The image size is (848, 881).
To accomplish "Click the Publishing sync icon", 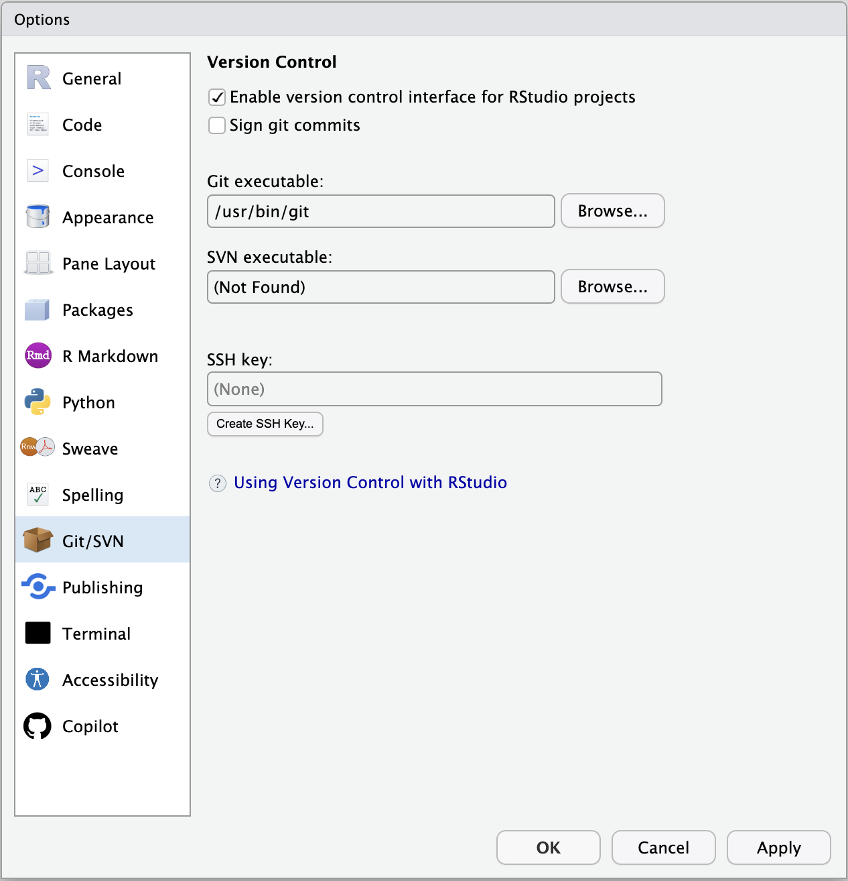I will tap(38, 587).
